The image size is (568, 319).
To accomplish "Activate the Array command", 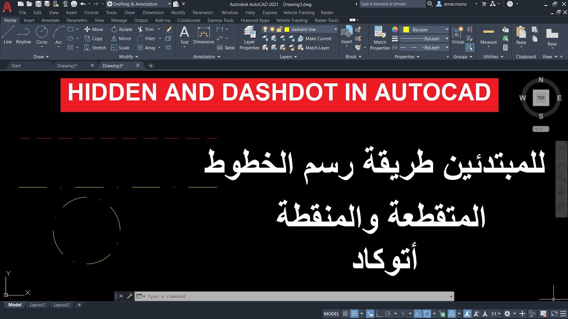I will pos(146,48).
